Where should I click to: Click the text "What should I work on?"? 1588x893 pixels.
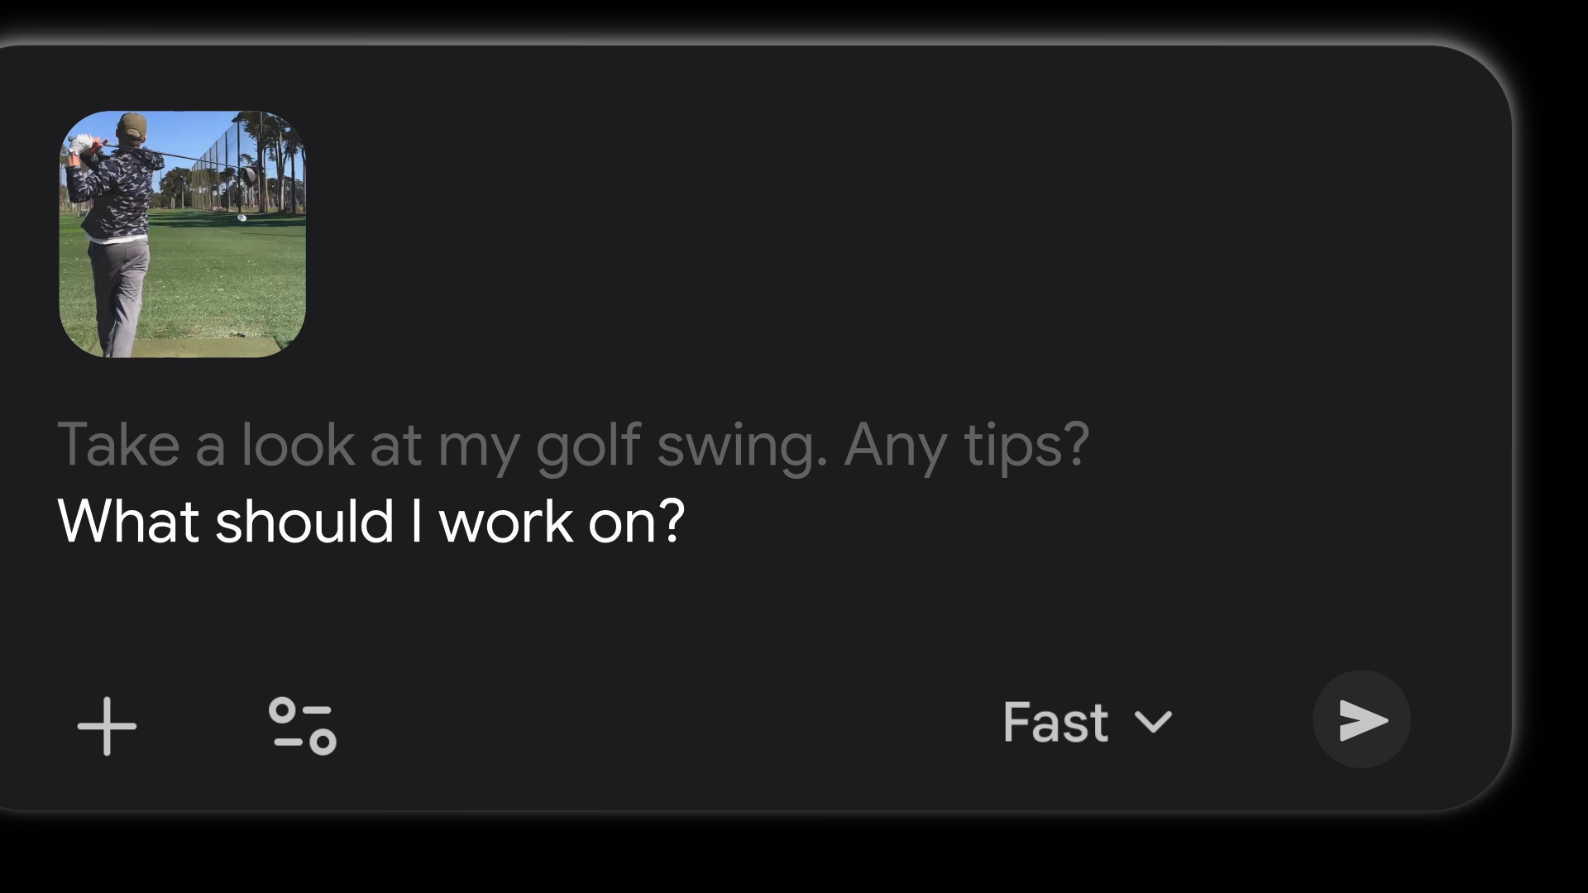click(371, 522)
